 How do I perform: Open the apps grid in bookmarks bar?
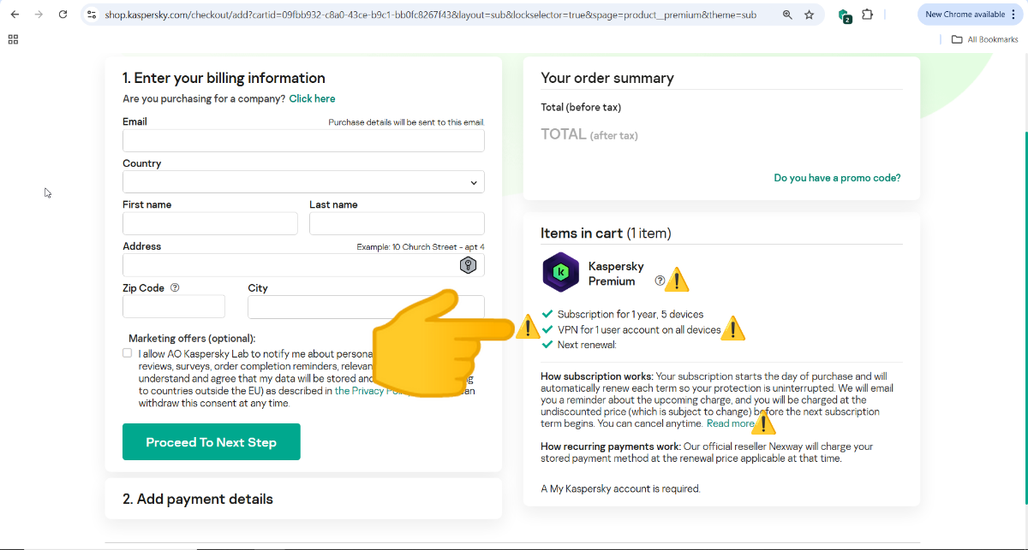pos(13,39)
